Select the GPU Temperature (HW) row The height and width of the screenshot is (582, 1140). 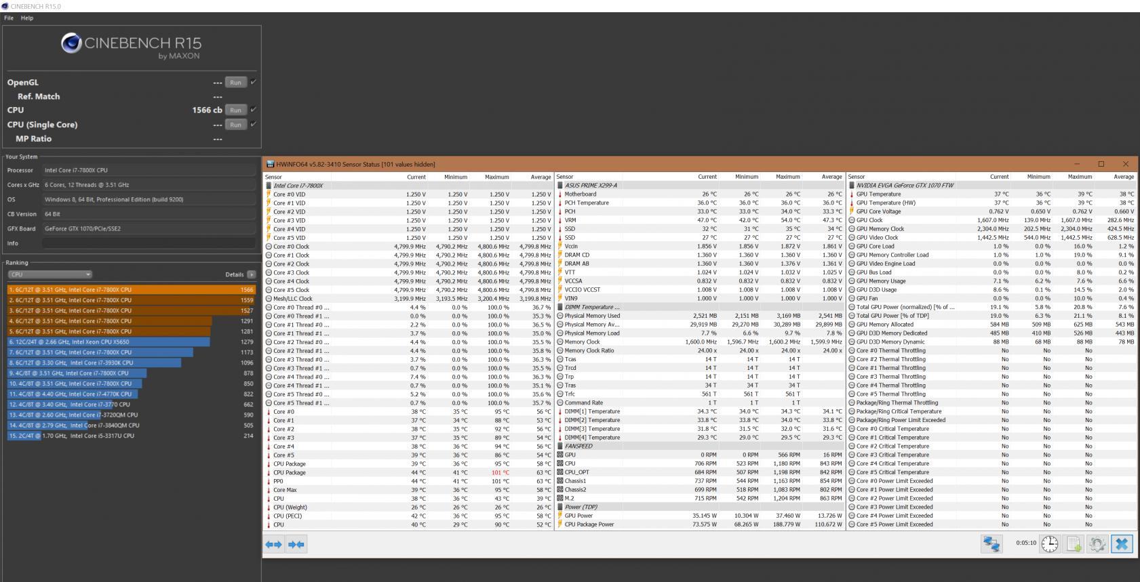click(x=991, y=203)
